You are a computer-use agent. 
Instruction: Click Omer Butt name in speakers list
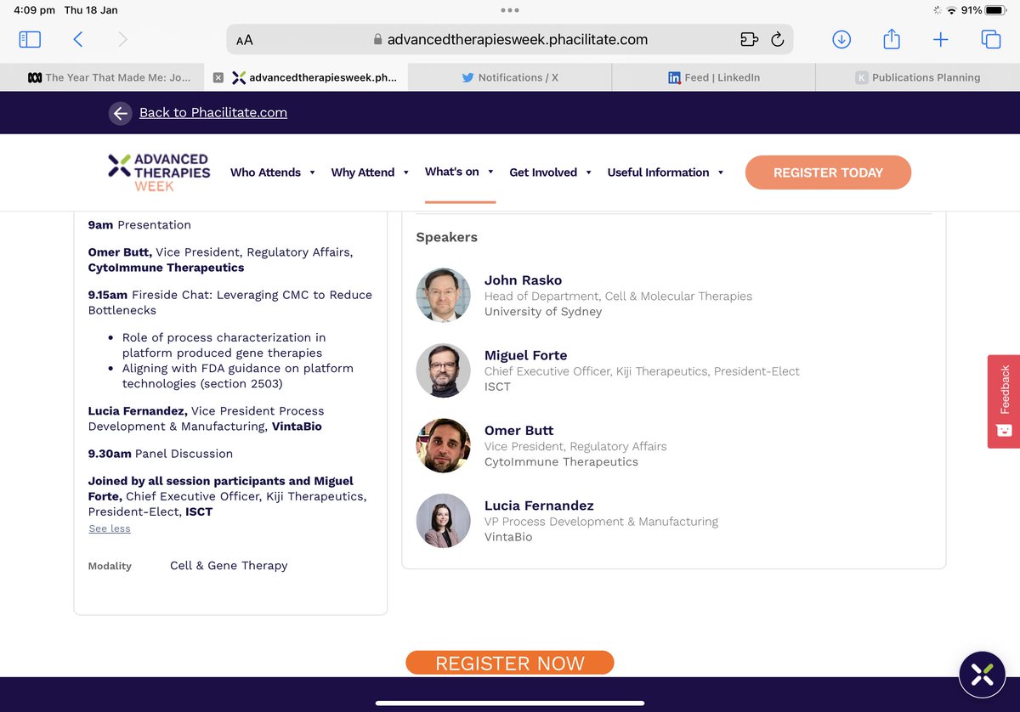click(518, 430)
